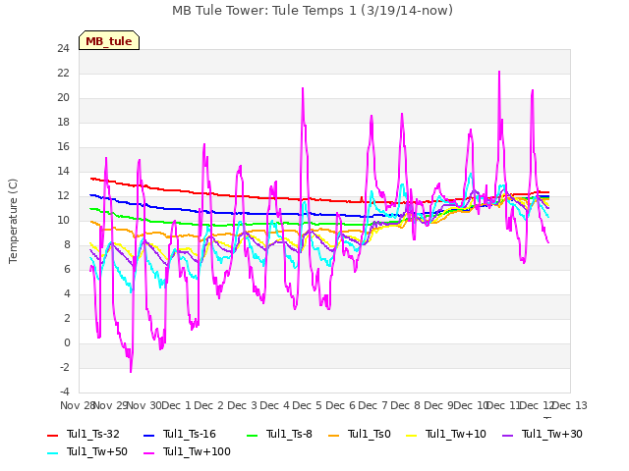Select the Tul1_Tw+50 legend label
The height and width of the screenshot is (471, 629).
coord(97,451)
